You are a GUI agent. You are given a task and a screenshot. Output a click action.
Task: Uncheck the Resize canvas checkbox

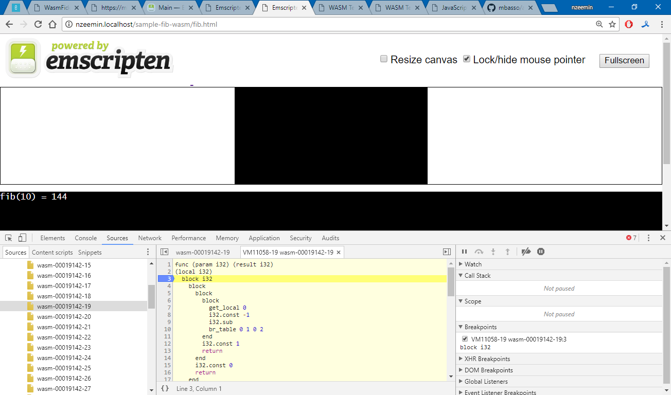point(383,59)
